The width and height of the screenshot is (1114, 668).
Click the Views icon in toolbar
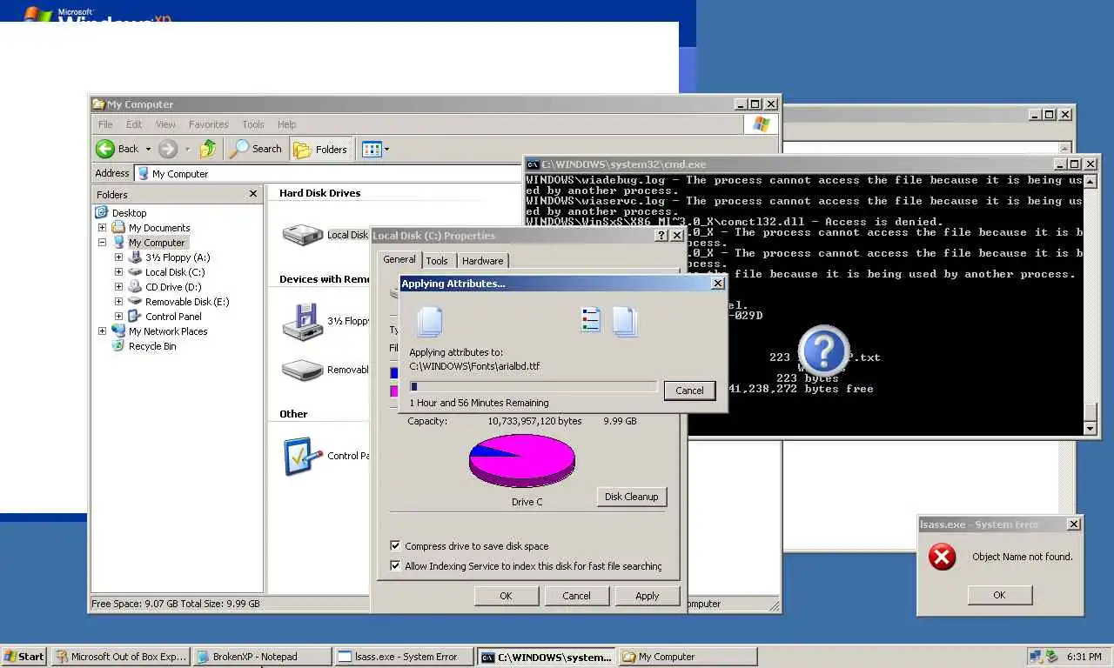[372, 149]
